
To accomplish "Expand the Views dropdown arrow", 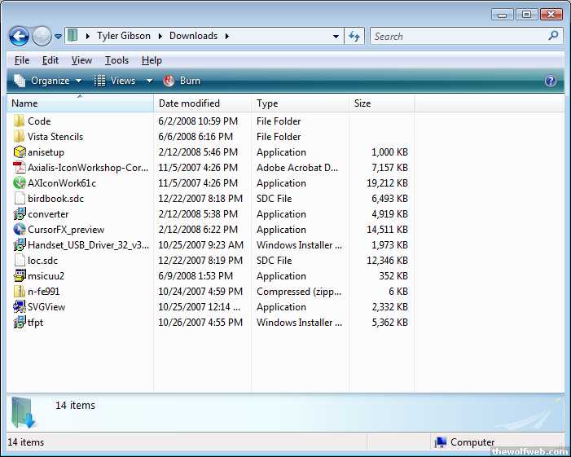I will (149, 81).
